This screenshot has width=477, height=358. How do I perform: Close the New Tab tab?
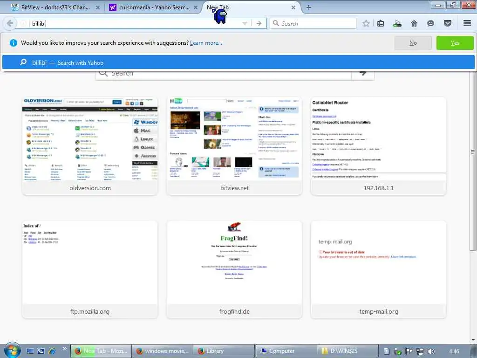point(293,7)
